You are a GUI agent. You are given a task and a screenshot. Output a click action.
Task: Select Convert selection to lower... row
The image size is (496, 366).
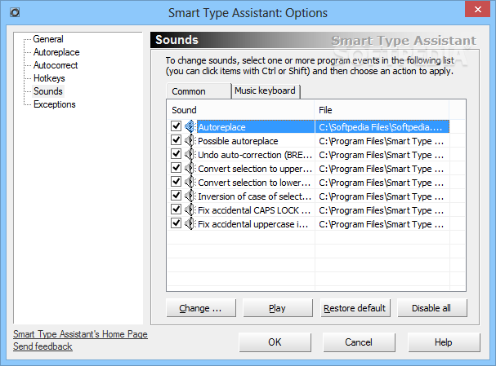(x=254, y=183)
